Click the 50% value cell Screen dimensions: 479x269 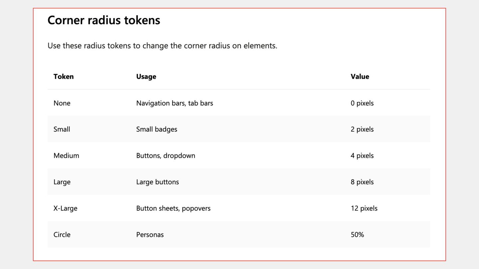pyautogui.click(x=357, y=234)
